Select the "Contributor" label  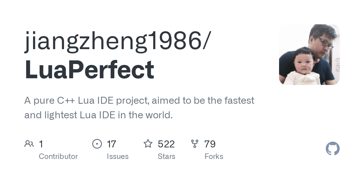point(58,157)
